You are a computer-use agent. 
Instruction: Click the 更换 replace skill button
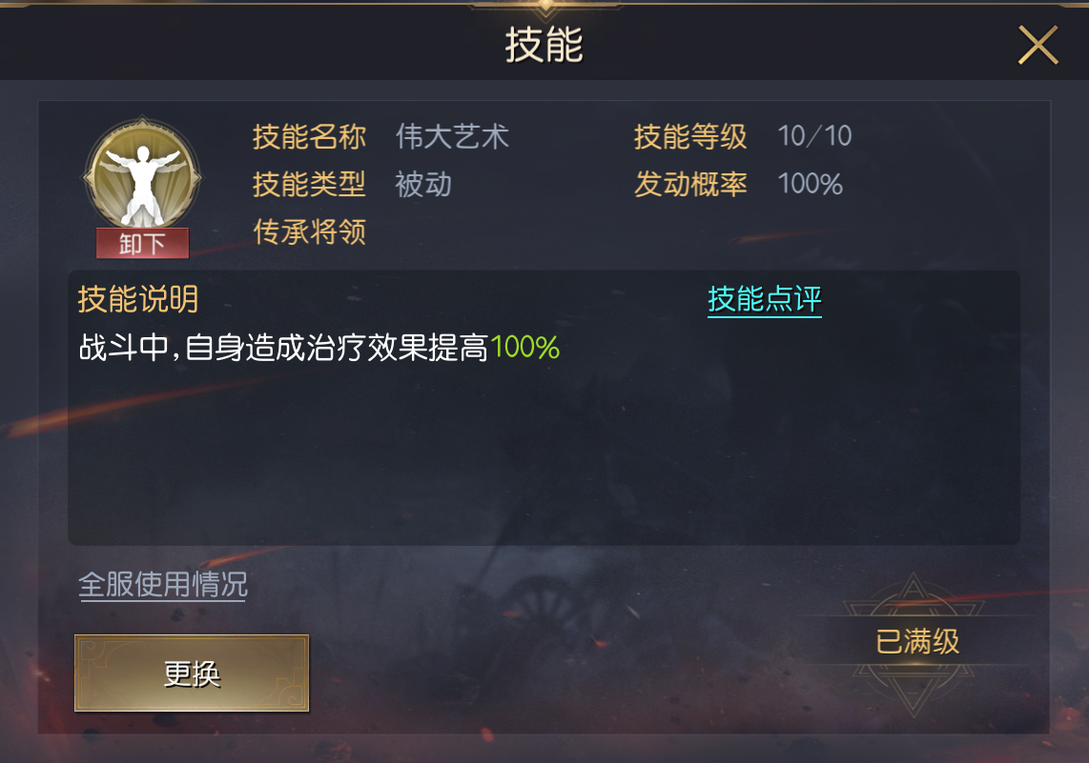tap(192, 673)
